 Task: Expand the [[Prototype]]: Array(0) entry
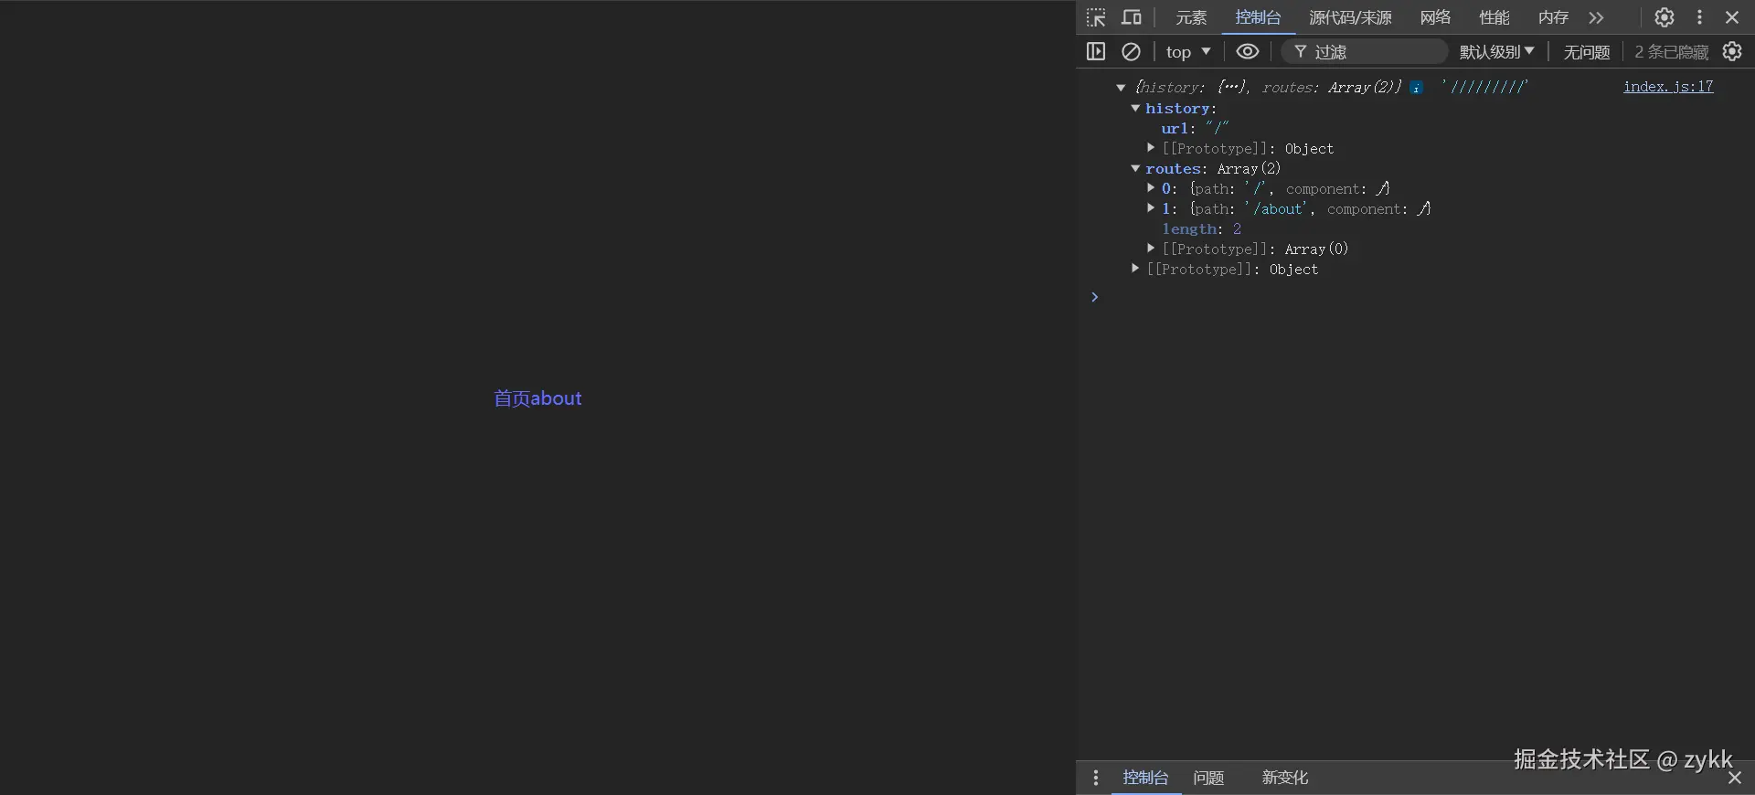click(x=1151, y=248)
